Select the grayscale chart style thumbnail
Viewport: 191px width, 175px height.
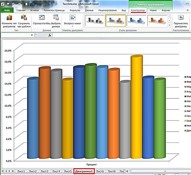[x=95, y=21]
